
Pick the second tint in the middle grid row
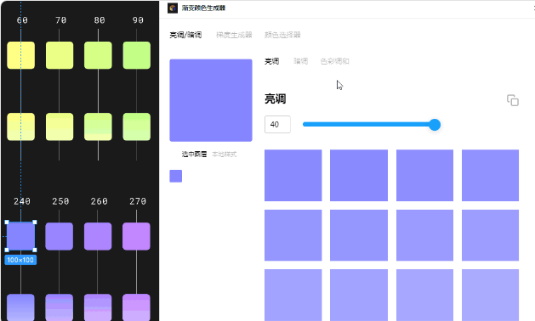pos(359,235)
